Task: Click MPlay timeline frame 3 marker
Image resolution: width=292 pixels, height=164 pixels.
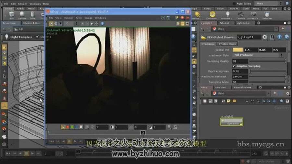Action: (x=143, y=132)
